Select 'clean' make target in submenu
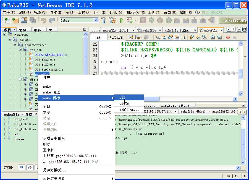The image size is (249, 180). [x=129, y=103]
